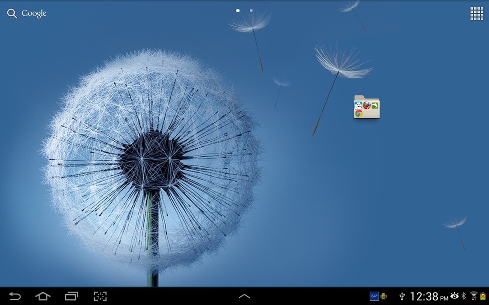Open the all apps grid
The image size is (489, 305).
[477, 13]
